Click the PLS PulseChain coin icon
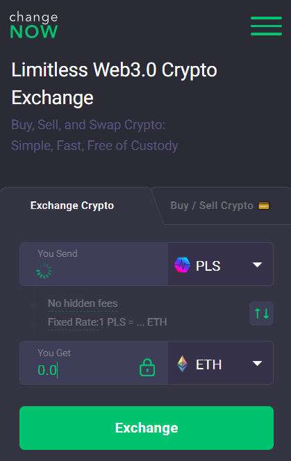 coord(182,265)
